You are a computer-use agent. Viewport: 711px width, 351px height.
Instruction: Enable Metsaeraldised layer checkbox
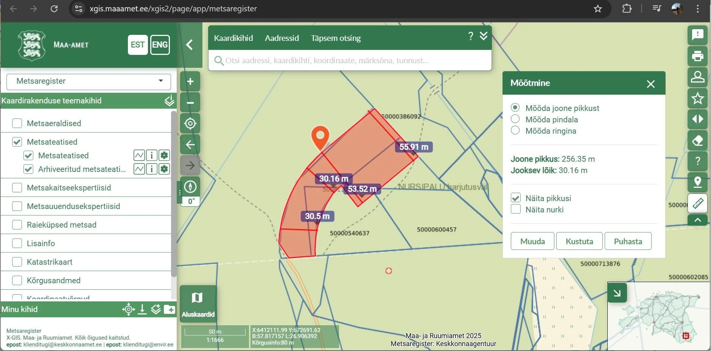17,123
